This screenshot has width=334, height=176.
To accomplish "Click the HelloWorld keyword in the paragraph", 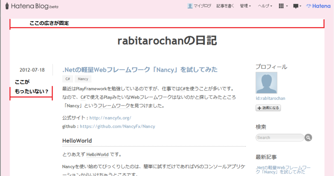I will (x=98, y=154).
